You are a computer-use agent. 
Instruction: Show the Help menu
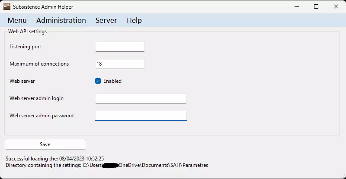(x=134, y=20)
